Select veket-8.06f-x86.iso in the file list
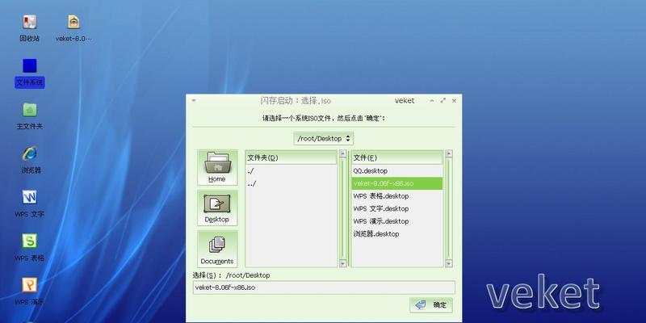This screenshot has height=323, width=646. pos(397,183)
